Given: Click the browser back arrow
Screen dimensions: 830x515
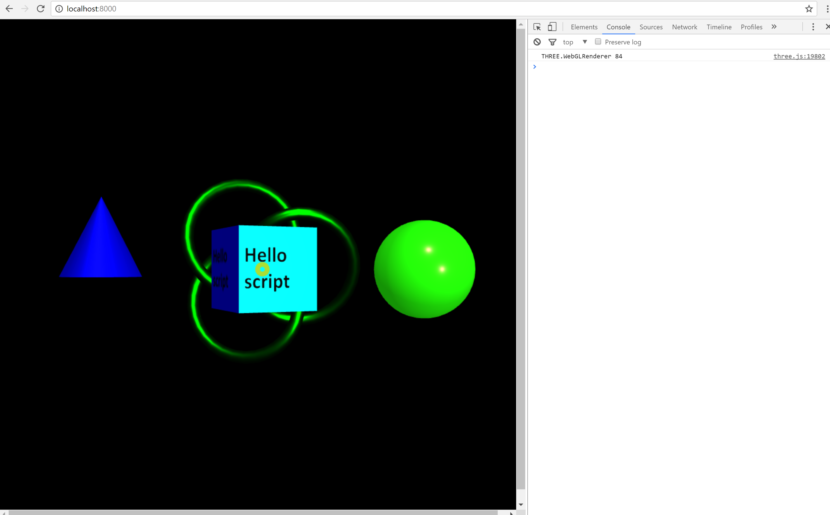Looking at the screenshot, I should pyautogui.click(x=9, y=9).
